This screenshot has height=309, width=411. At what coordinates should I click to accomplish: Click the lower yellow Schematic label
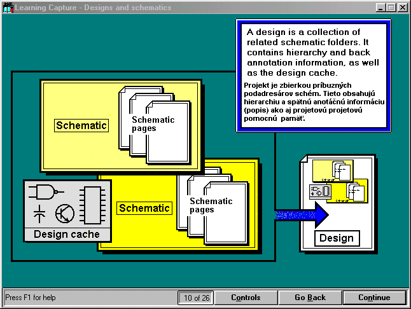(144, 208)
